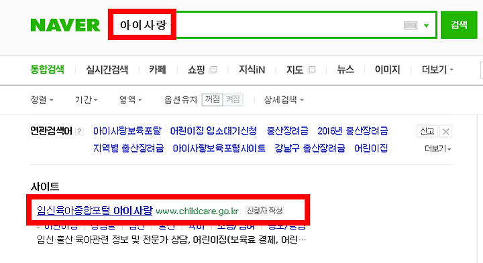Click the help question mark next to 연관검색어

pyautogui.click(x=79, y=131)
